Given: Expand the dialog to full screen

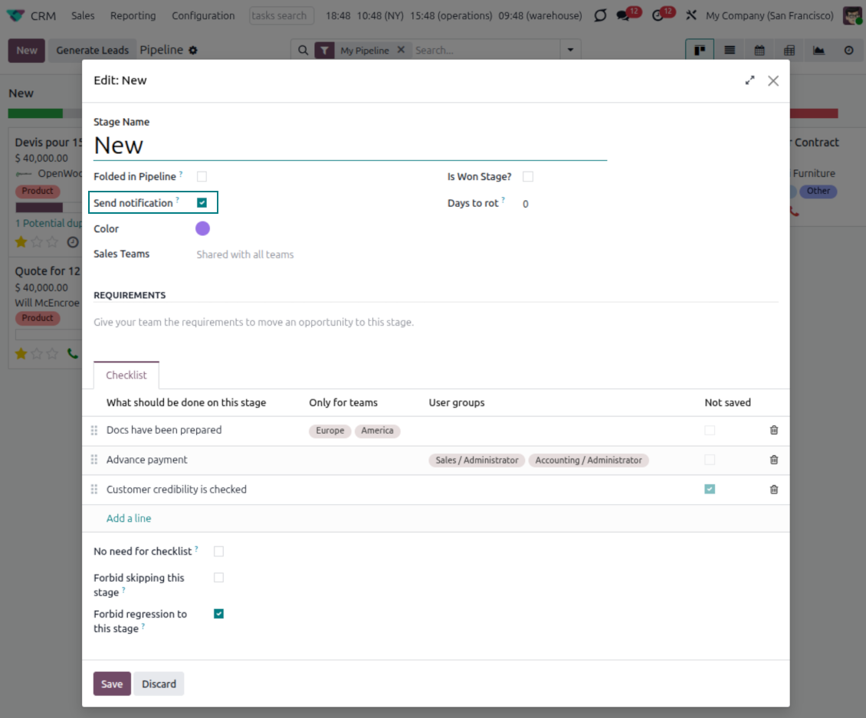Looking at the screenshot, I should coord(750,80).
